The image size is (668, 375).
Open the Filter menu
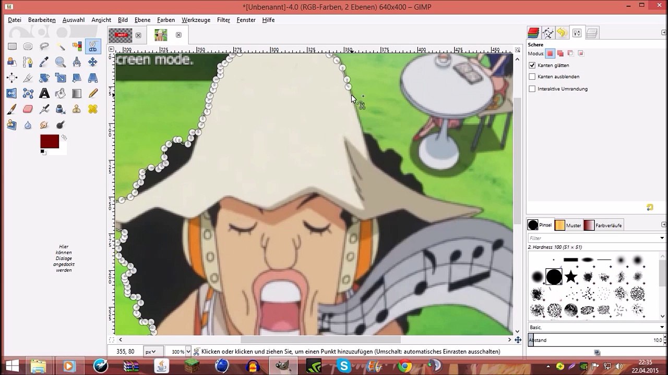pyautogui.click(x=223, y=20)
